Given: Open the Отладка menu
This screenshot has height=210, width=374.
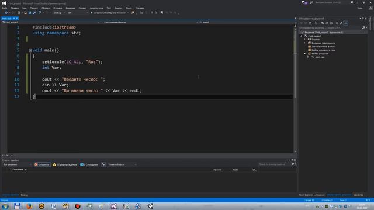Looking at the screenshot, I should tap(57, 8).
